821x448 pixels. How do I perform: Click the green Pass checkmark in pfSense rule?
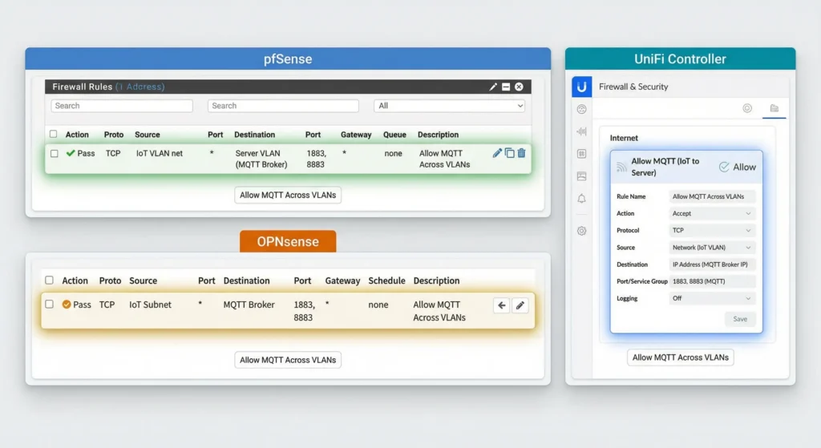[x=71, y=153]
